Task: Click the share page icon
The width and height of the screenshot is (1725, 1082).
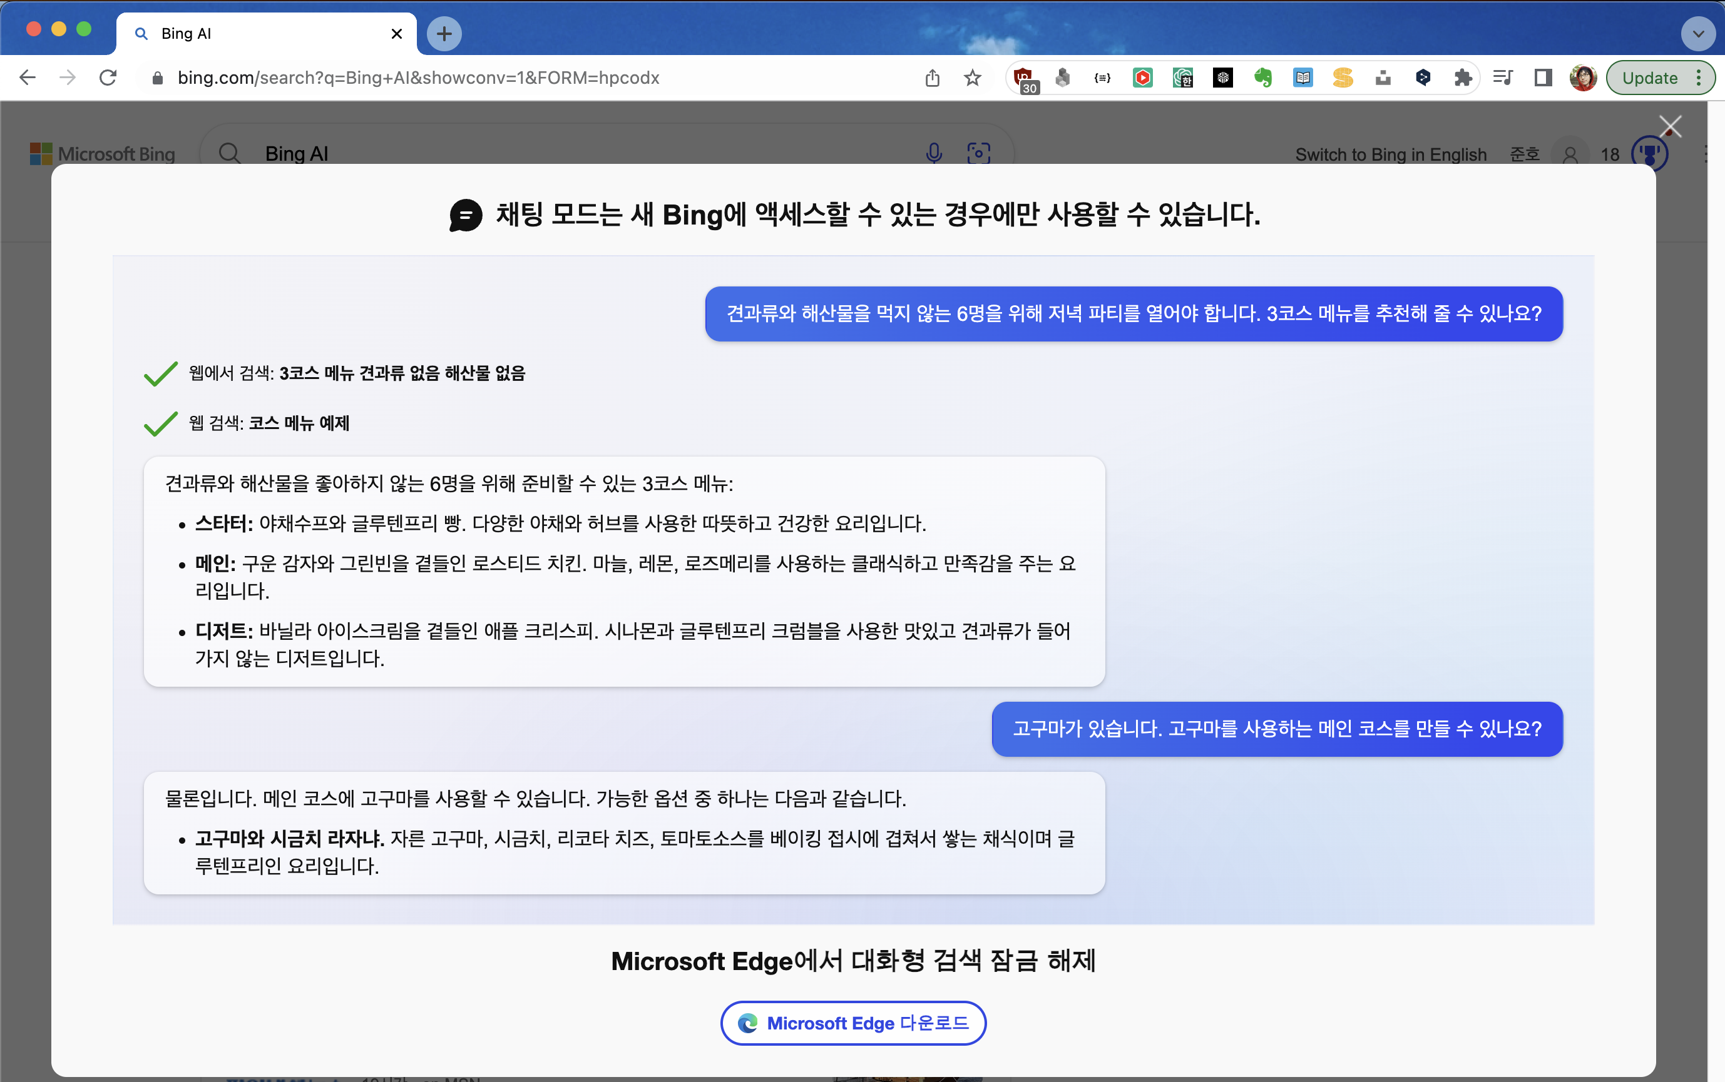Action: click(931, 78)
